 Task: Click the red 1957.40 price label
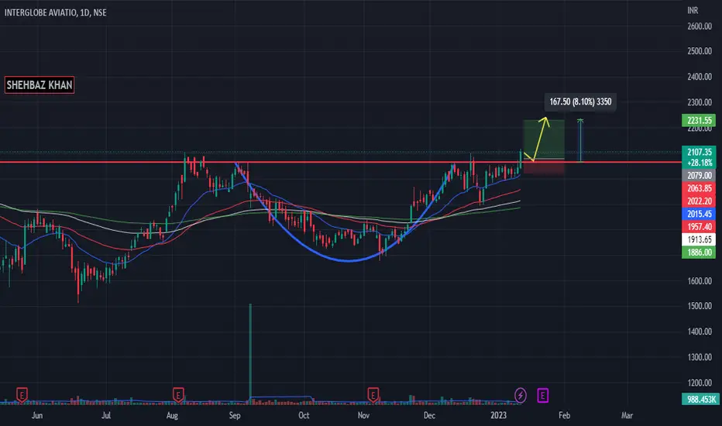(x=699, y=227)
